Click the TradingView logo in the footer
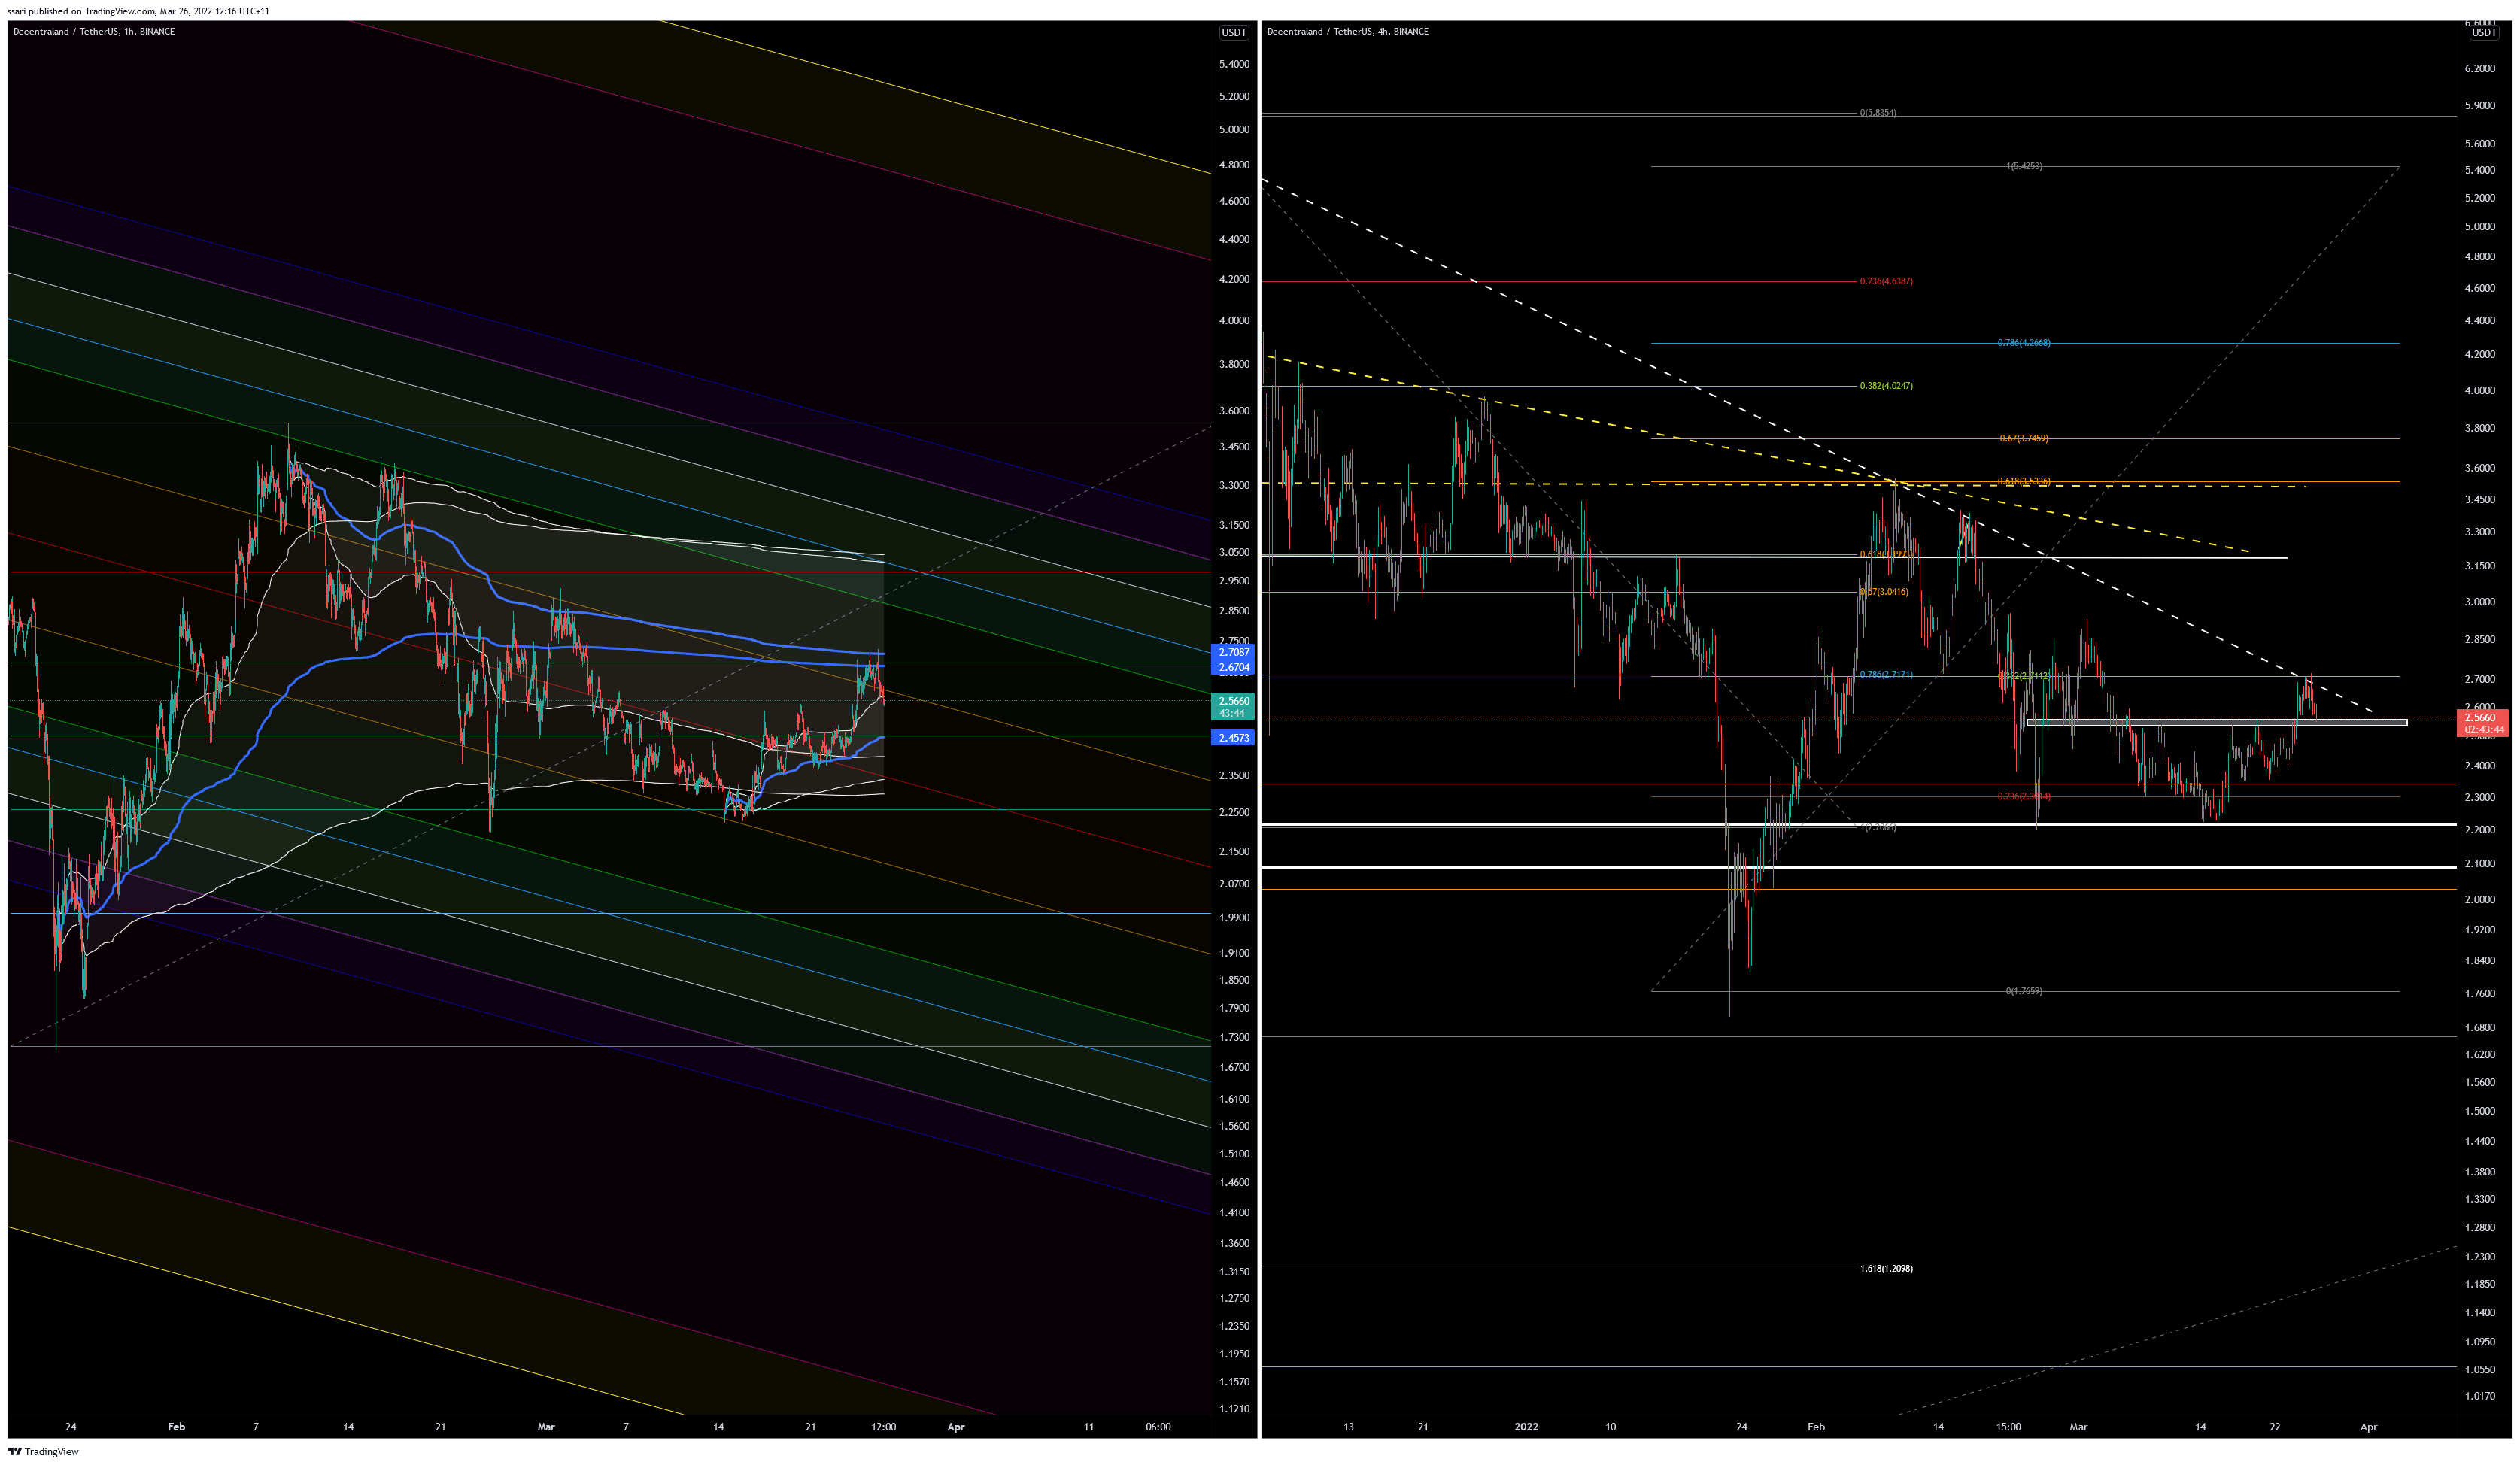The image size is (2520, 1465). pyautogui.click(x=43, y=1451)
